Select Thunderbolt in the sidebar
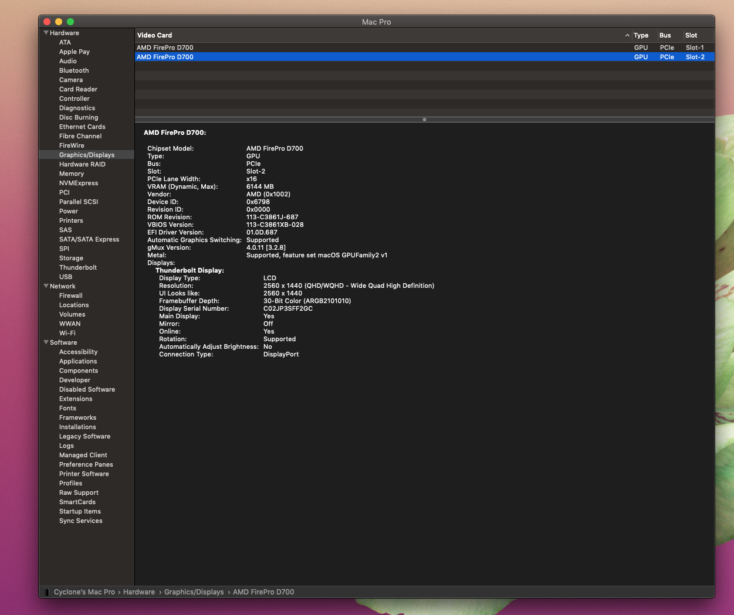This screenshot has height=615, width=734. [x=77, y=267]
